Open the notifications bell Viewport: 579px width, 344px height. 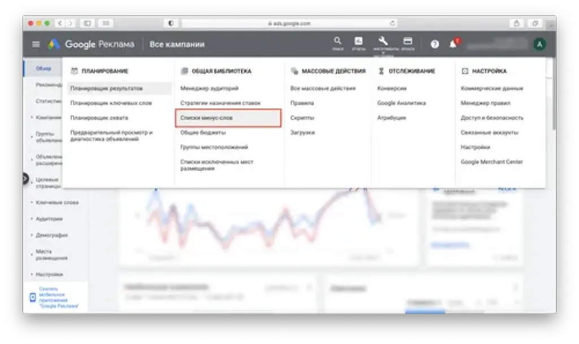[453, 44]
